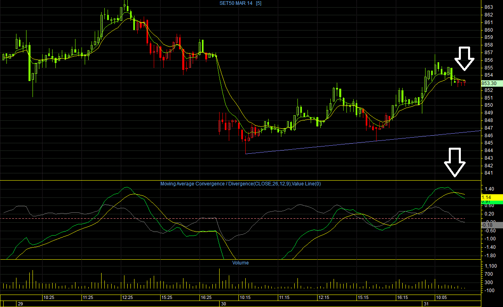Click the 15:25 time axis marker
The height and width of the screenshot is (307, 503).
(167, 298)
